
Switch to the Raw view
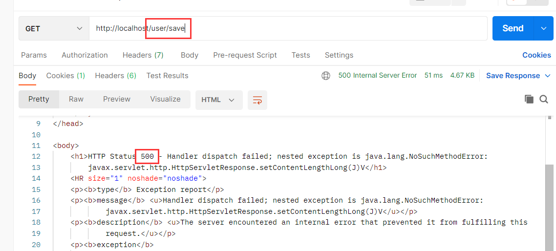(x=76, y=99)
